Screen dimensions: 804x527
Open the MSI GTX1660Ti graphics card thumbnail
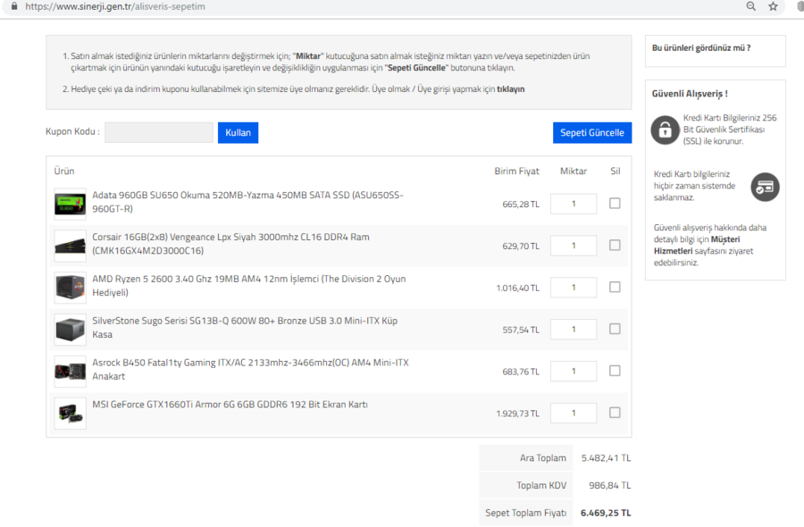[70, 413]
